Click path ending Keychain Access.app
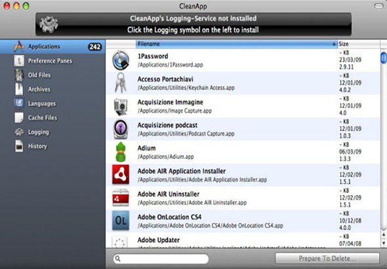This screenshot has width=387, height=269. coord(186,88)
